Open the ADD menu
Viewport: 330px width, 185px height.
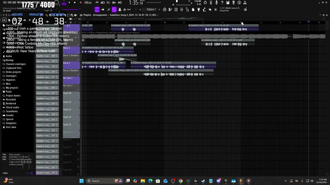[14, 2]
